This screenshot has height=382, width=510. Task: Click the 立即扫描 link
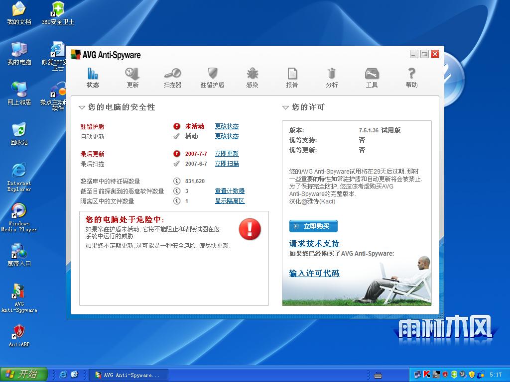pos(227,164)
